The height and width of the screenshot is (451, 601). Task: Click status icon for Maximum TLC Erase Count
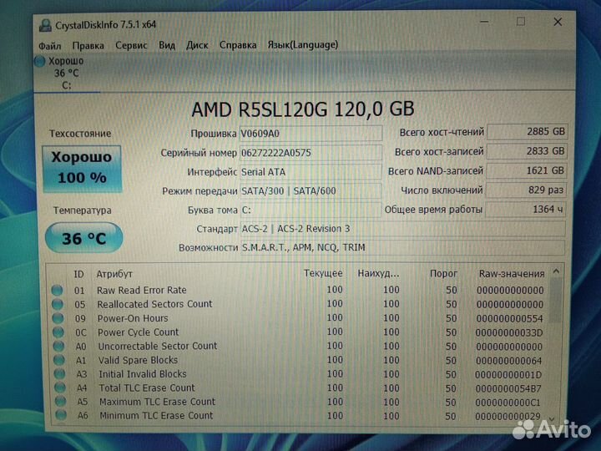pyautogui.click(x=60, y=402)
